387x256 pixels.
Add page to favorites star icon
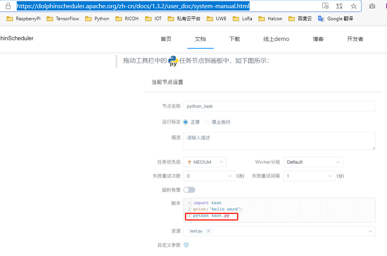pyautogui.click(x=354, y=6)
